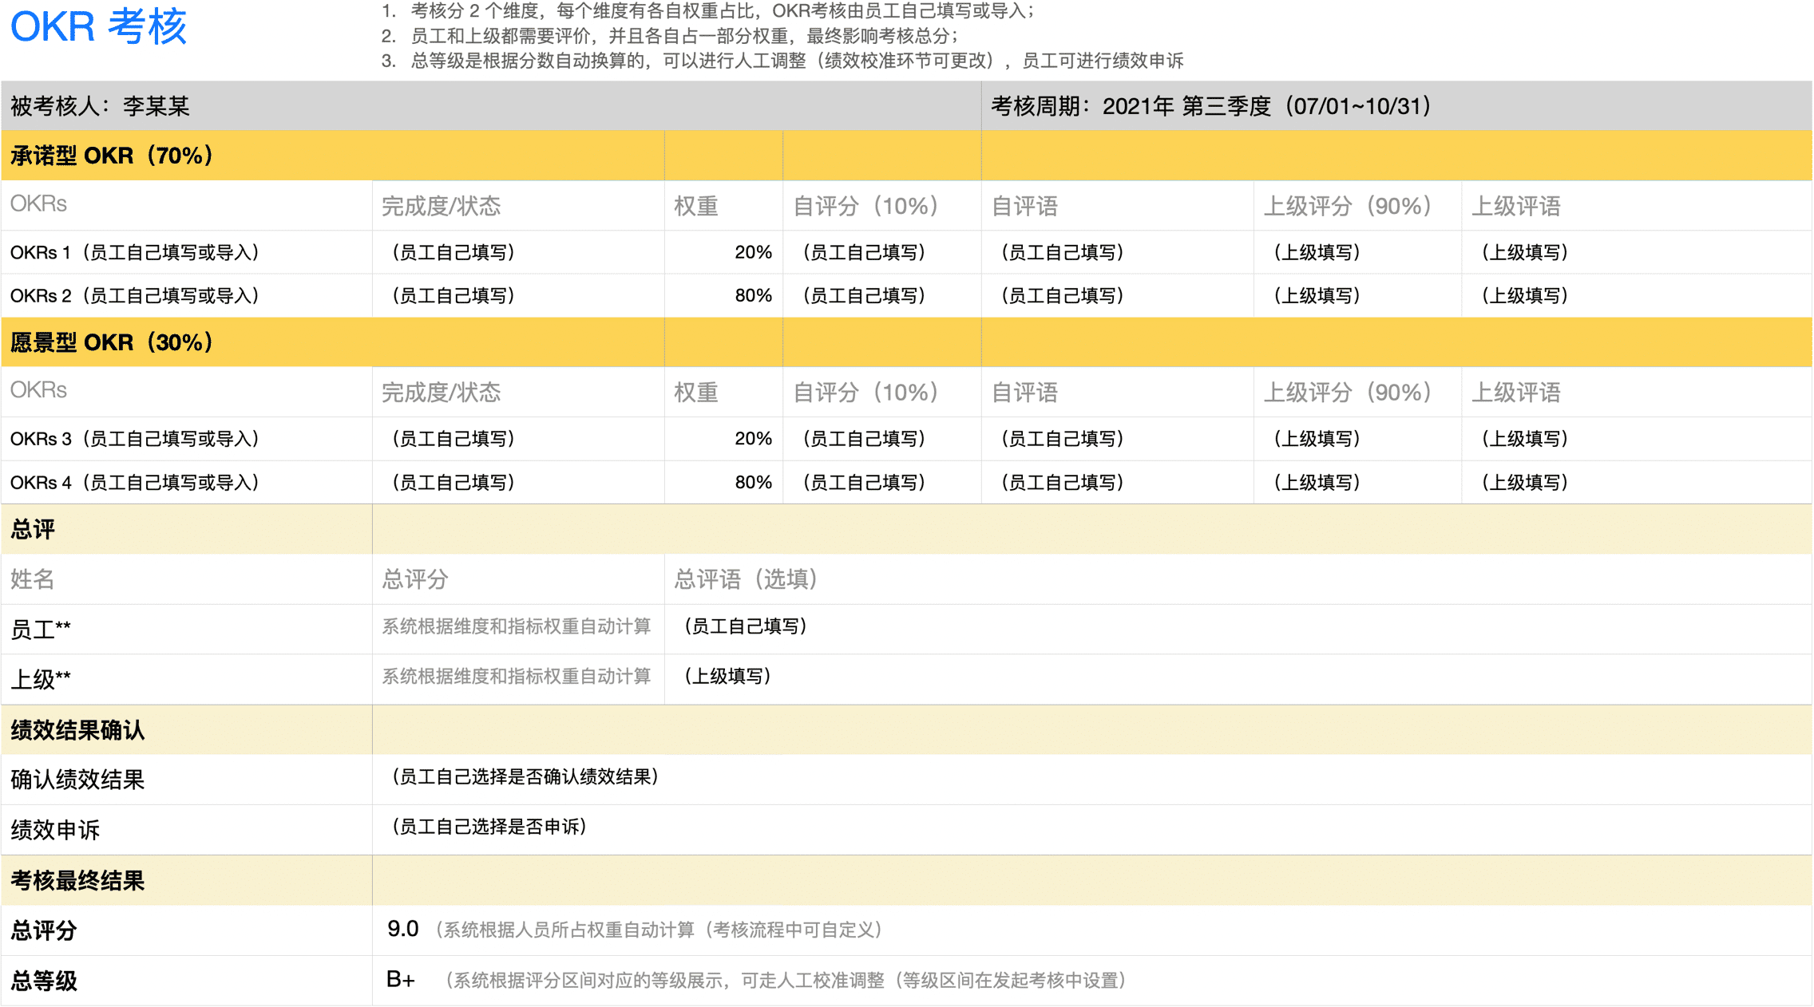Screen dimensions: 1814x1007
Task: Click OKRs 1 上级评语 field
Action: coord(1637,253)
